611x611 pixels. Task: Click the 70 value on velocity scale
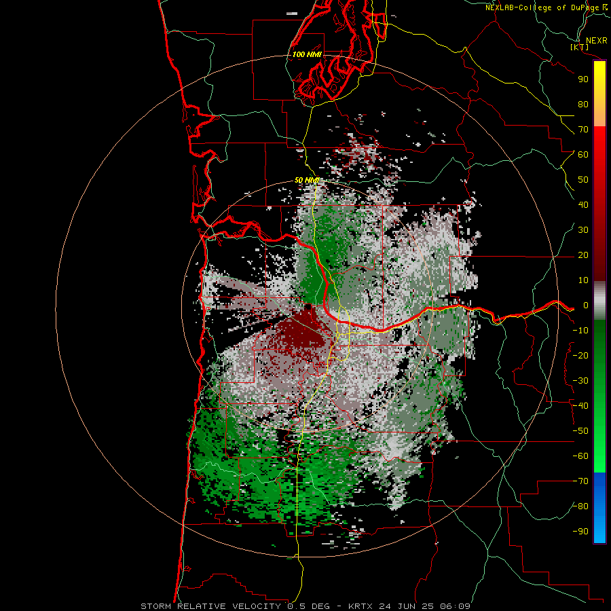(583, 130)
